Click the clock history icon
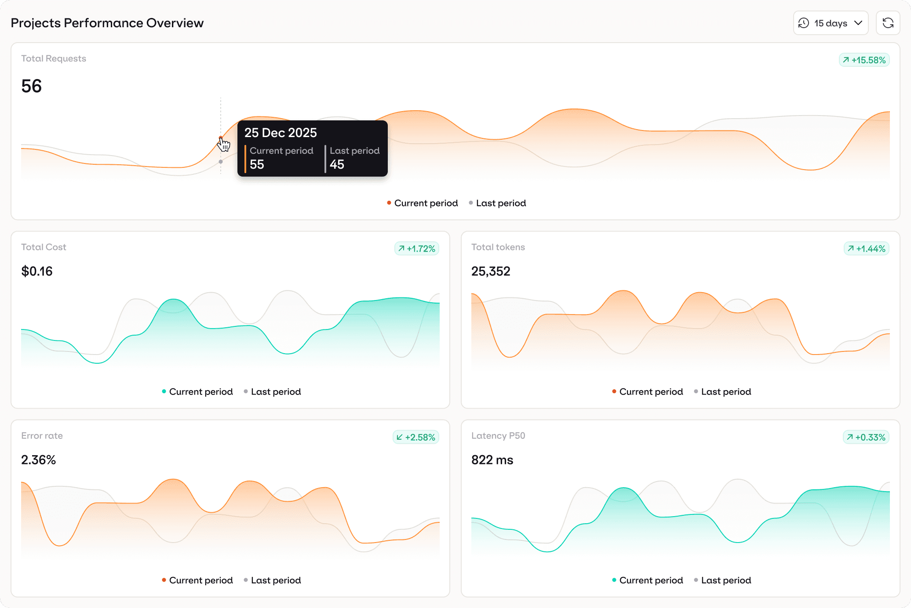The width and height of the screenshot is (911, 608). click(x=804, y=23)
